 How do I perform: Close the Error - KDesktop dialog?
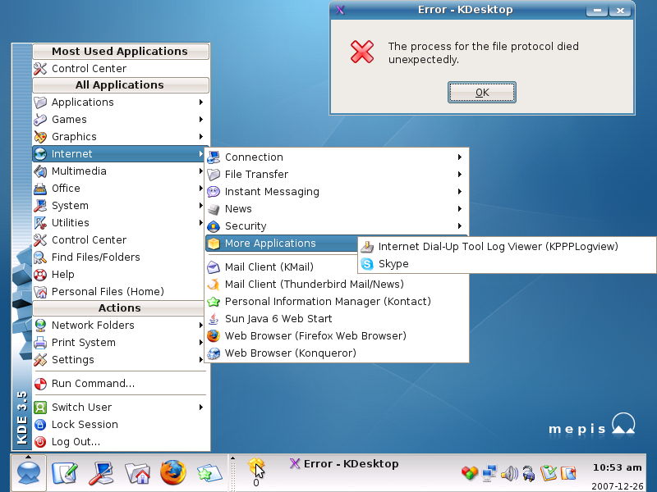621,11
